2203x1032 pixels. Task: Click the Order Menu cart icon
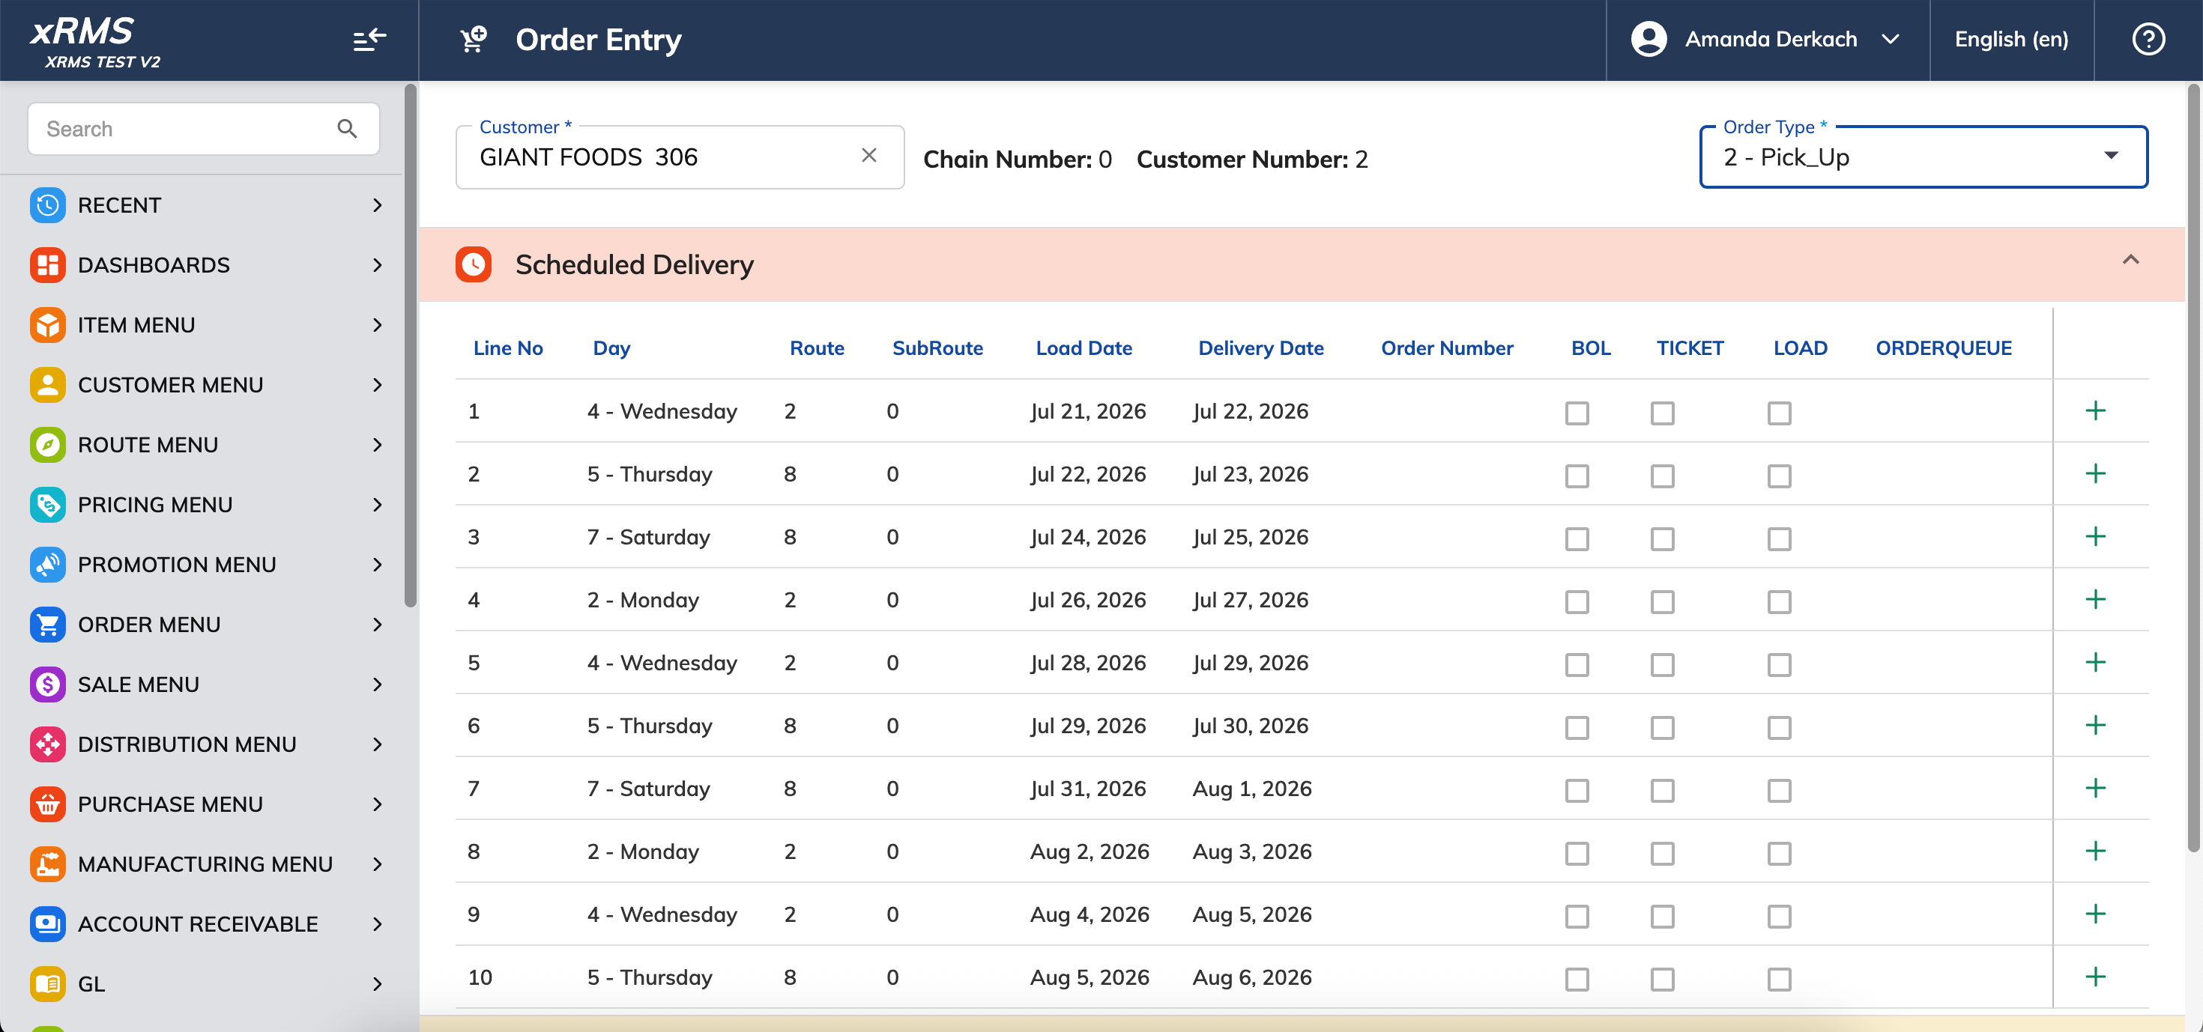point(48,624)
